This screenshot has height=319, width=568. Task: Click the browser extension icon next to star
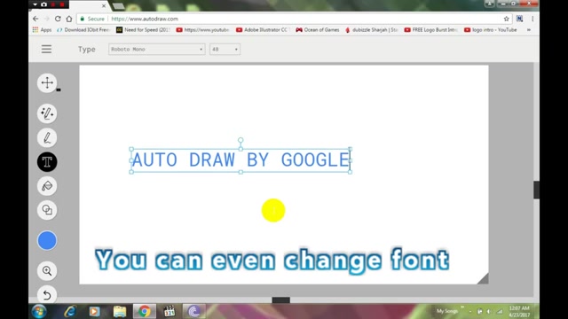click(519, 19)
